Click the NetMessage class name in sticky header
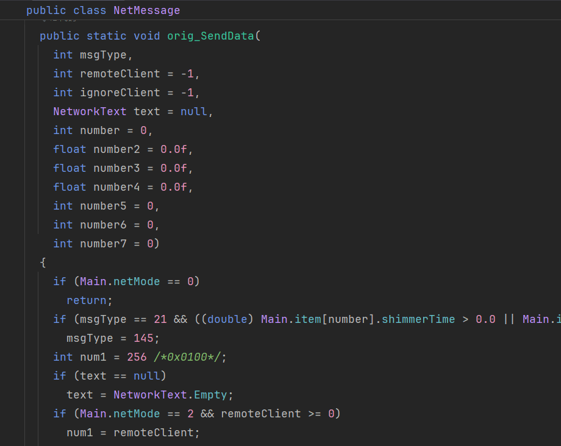Image resolution: width=561 pixels, height=446 pixels. coord(147,10)
